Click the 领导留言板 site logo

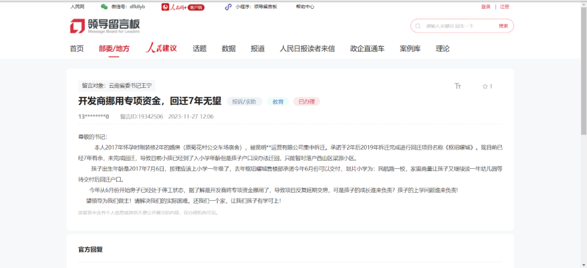pos(105,26)
